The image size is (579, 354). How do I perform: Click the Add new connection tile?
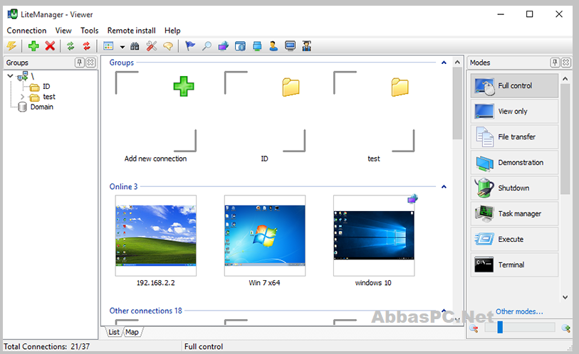[155, 117]
